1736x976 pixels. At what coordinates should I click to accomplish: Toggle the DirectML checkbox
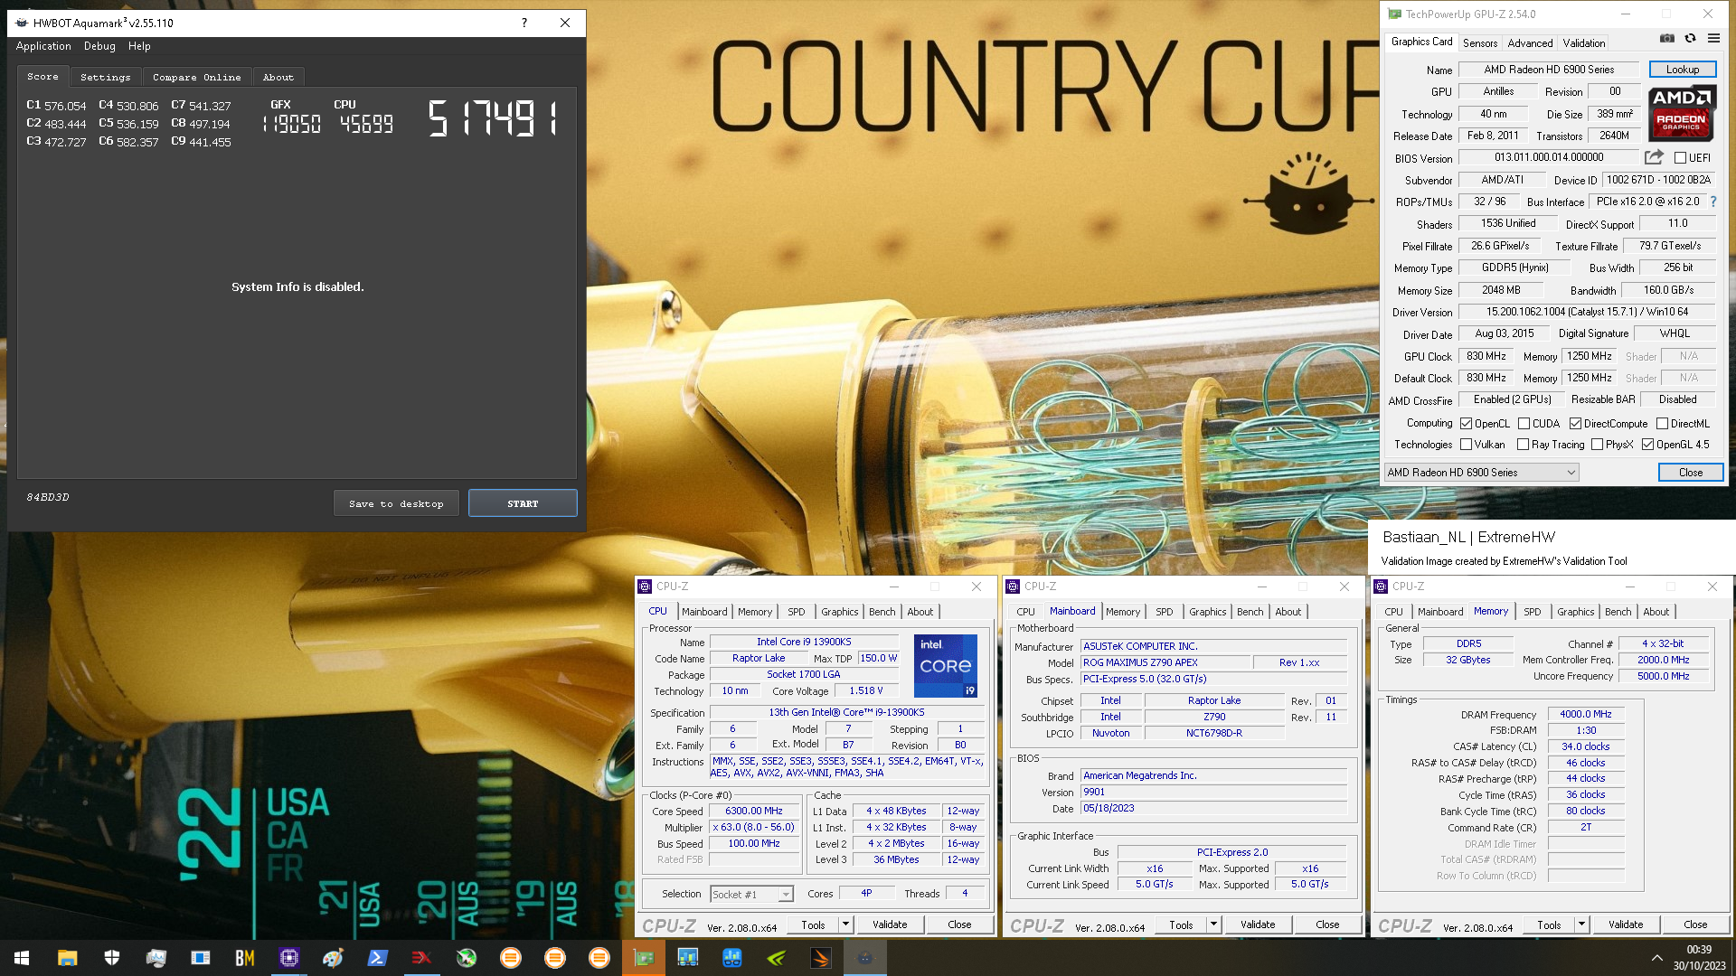[x=1662, y=423]
